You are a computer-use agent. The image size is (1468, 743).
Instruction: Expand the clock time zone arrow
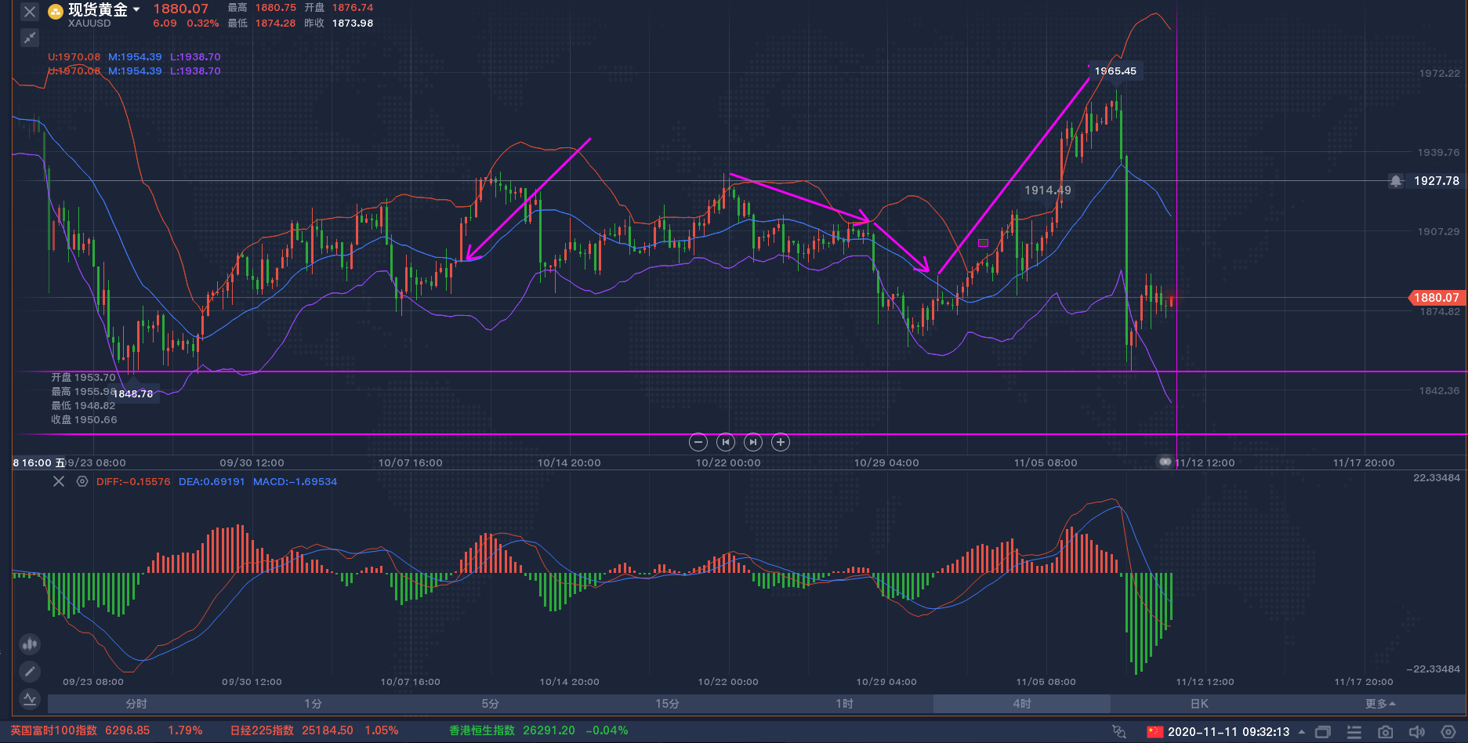click(1302, 732)
